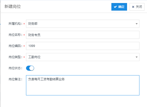Click the 确定 confirm button
The width and height of the screenshot is (147, 107).
pos(119,7)
